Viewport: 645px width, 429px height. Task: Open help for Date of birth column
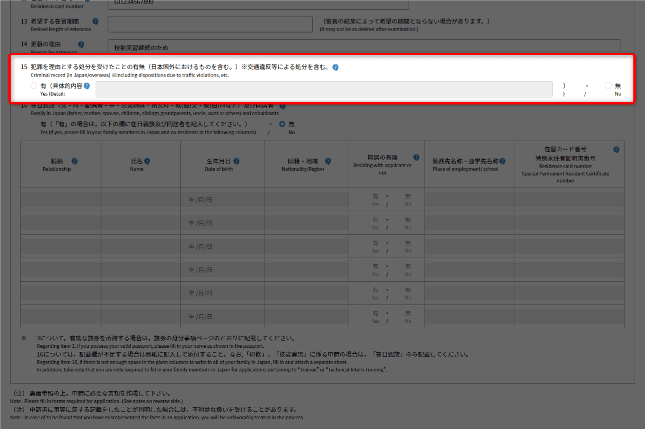pyautogui.click(x=236, y=161)
